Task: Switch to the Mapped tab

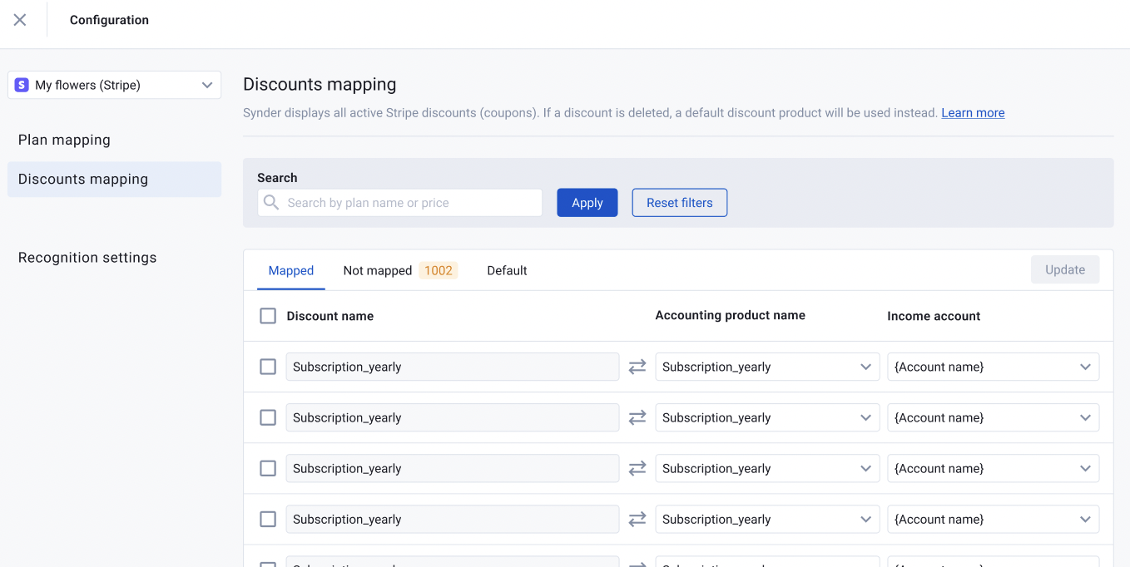Action: coord(291,270)
